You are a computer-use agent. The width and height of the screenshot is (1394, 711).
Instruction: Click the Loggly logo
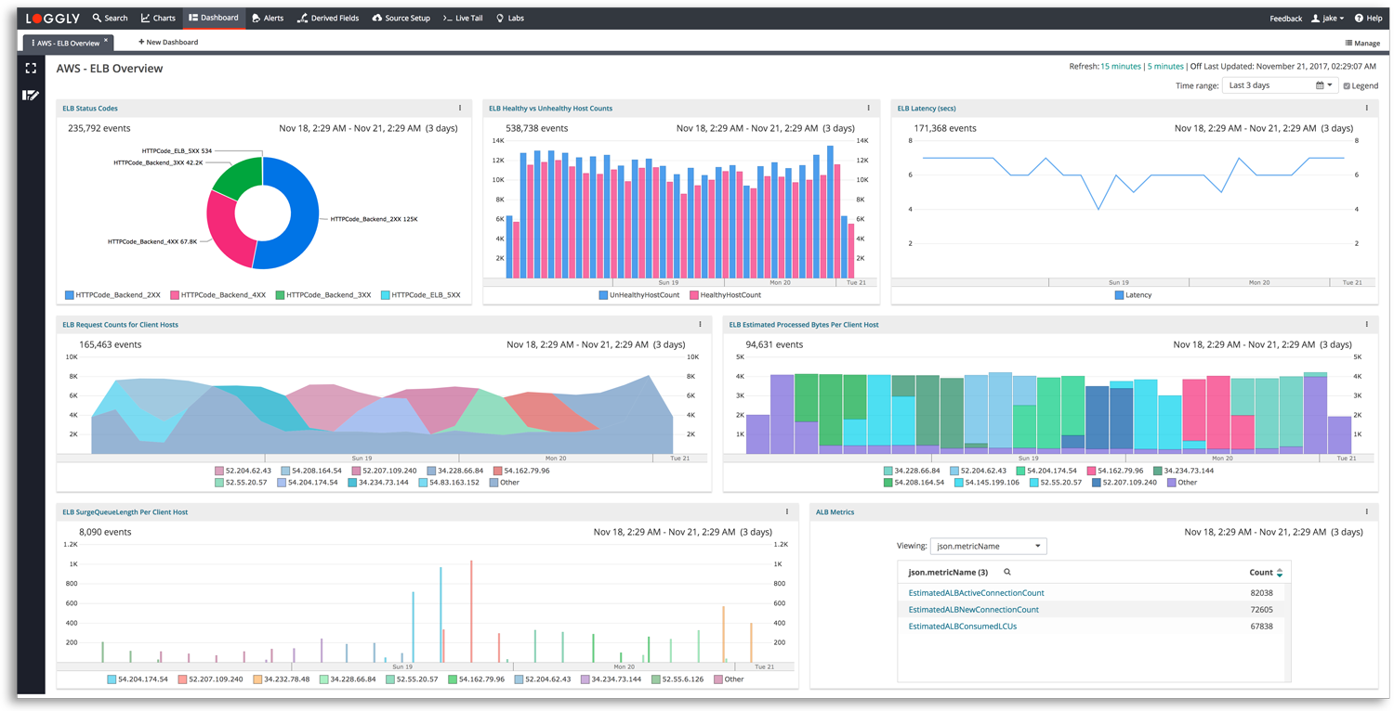53,18
